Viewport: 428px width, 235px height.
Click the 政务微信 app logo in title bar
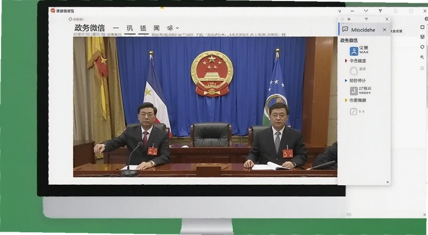pyautogui.click(x=52, y=11)
